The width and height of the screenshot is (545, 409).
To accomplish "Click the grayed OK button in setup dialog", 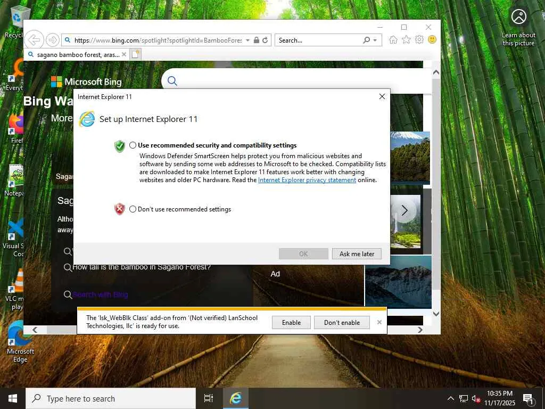I will pyautogui.click(x=303, y=254).
